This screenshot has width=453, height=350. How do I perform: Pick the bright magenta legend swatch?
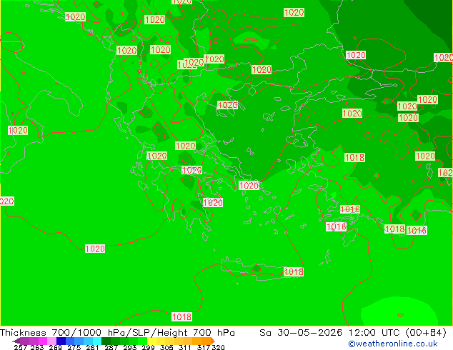pyautogui.click(x=42, y=341)
